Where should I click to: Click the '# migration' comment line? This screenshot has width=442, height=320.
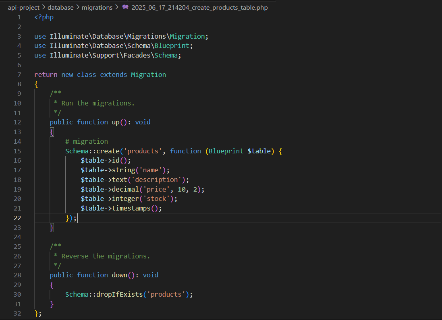coord(87,141)
